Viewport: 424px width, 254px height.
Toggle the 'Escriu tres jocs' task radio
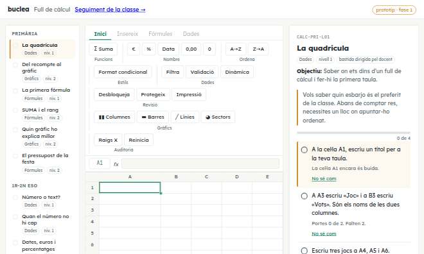(x=305, y=251)
